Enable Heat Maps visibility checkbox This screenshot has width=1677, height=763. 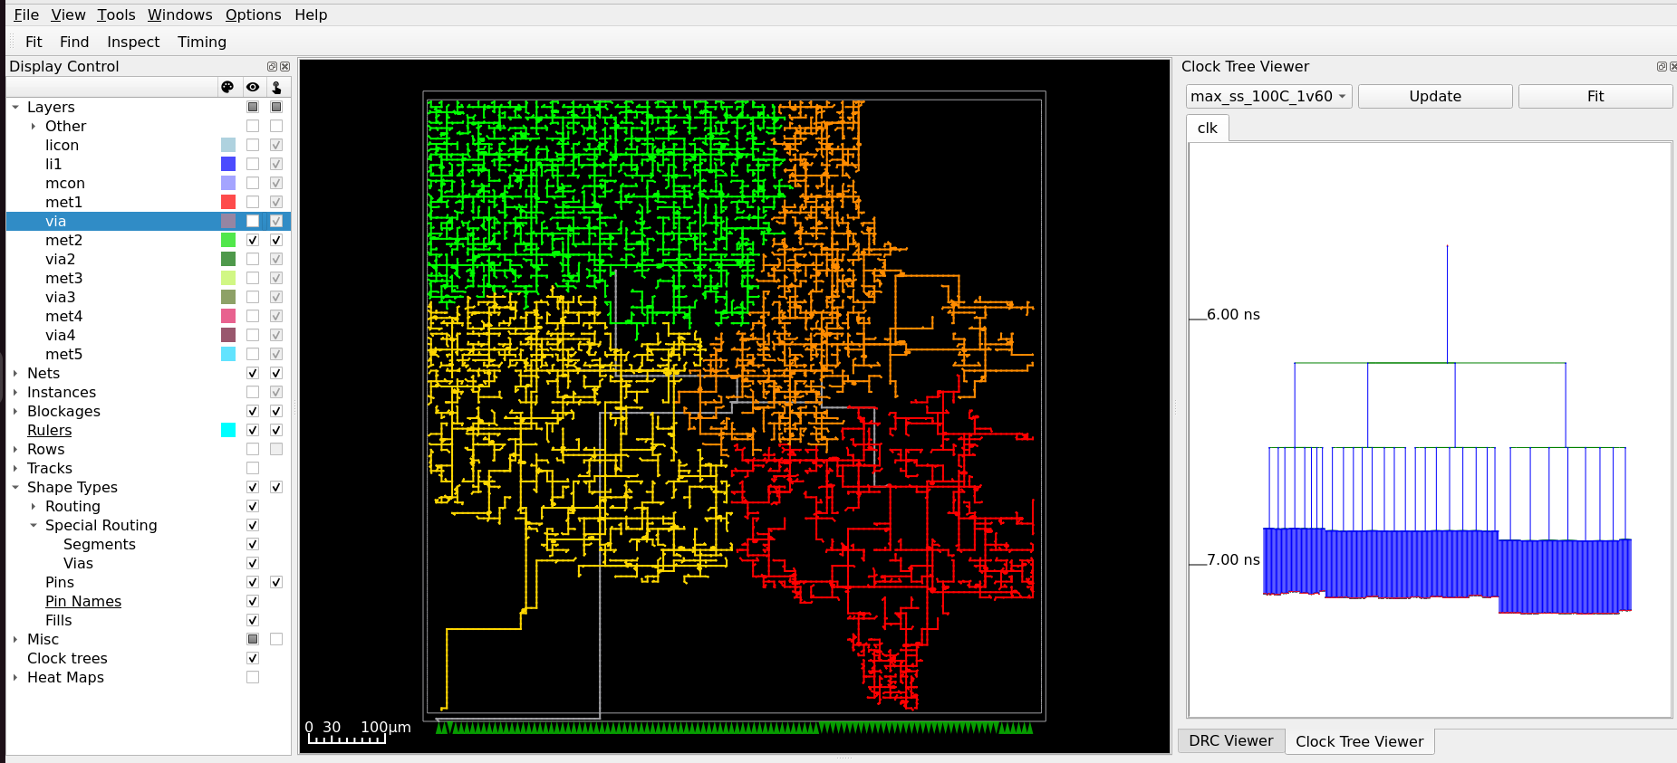tap(253, 677)
